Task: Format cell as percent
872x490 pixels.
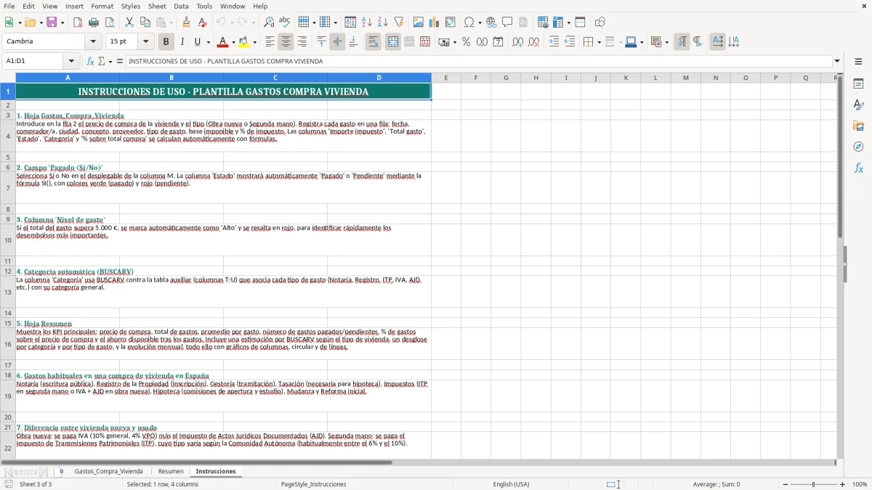Action: tap(466, 42)
